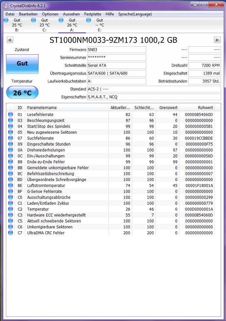Click the Aktueller column header
The width and height of the screenshot is (226, 321).
(x=120, y=107)
